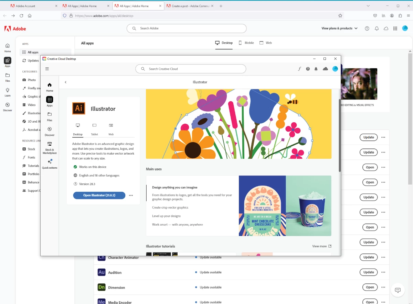Open help icon on Adobe web header
The height and width of the screenshot is (304, 413).
pyautogui.click(x=367, y=29)
